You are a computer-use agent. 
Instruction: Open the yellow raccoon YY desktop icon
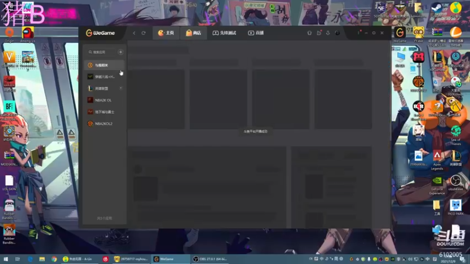[x=418, y=34]
